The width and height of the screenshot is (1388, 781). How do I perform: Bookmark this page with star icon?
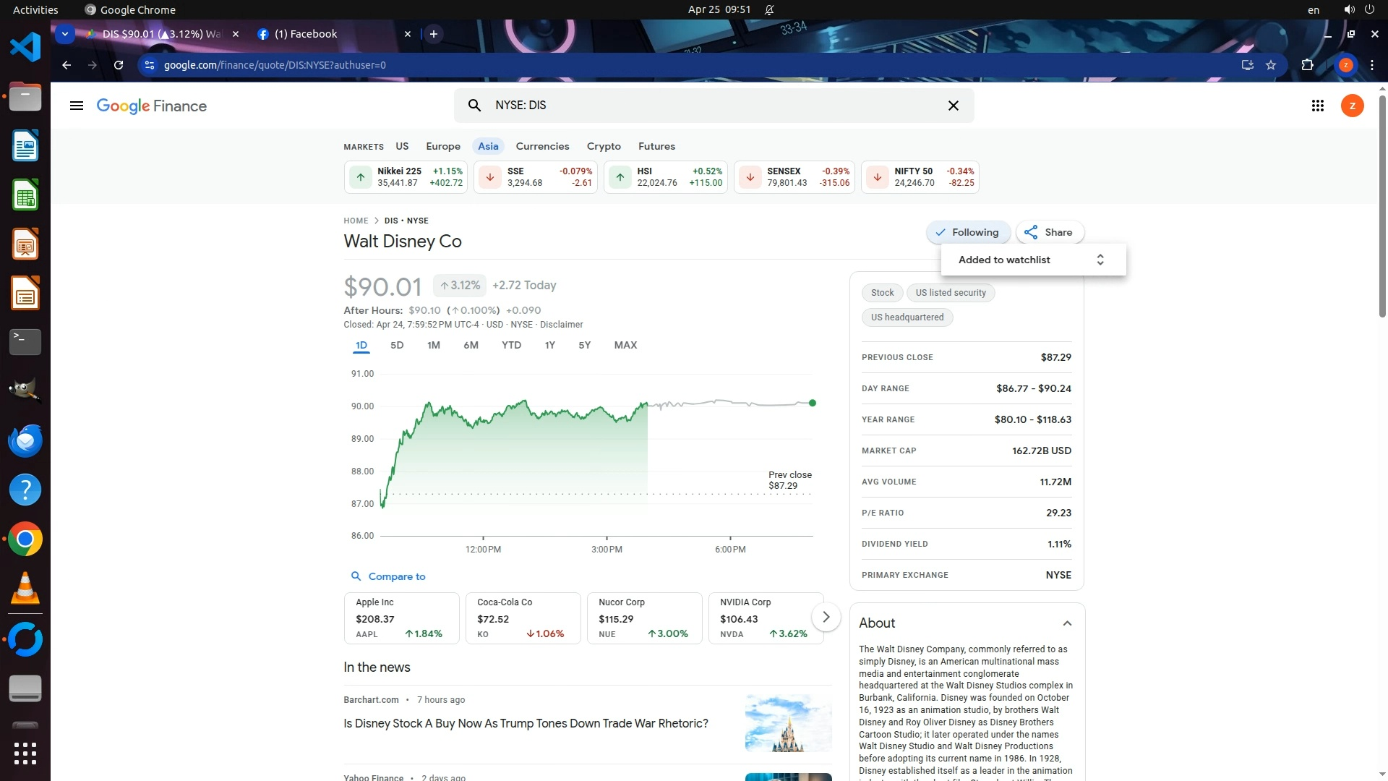1271,65
